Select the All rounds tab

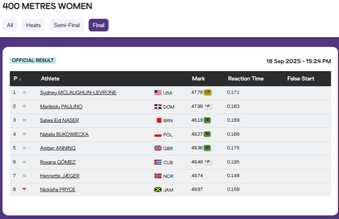10,25
